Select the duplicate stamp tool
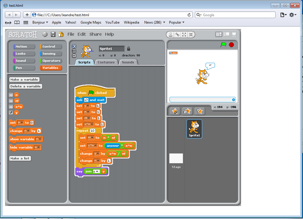The image size is (303, 219). coord(171,35)
